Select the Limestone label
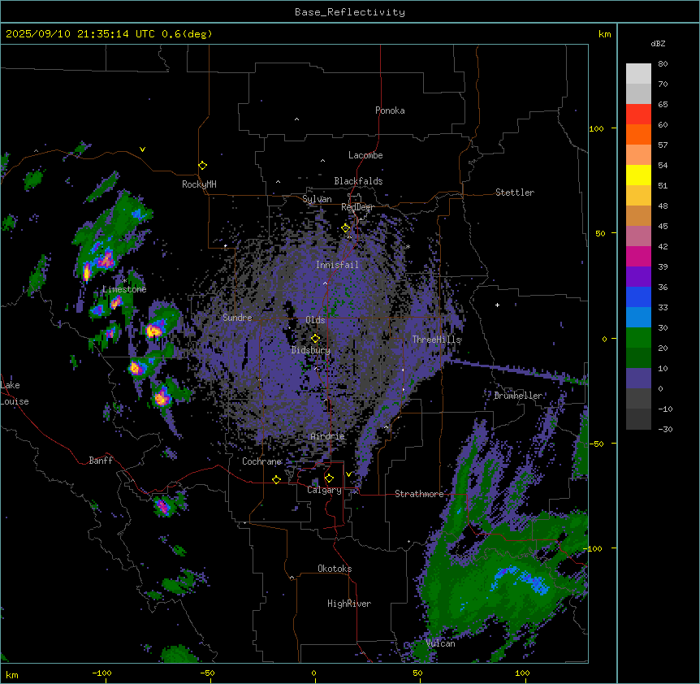 (124, 289)
